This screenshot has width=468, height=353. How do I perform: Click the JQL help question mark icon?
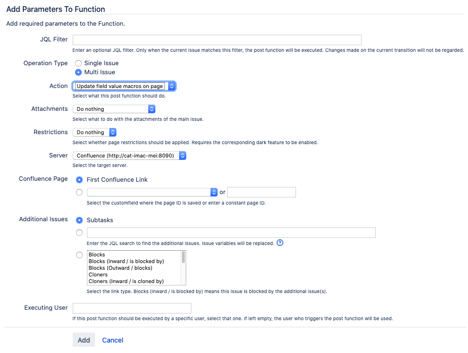280,243
